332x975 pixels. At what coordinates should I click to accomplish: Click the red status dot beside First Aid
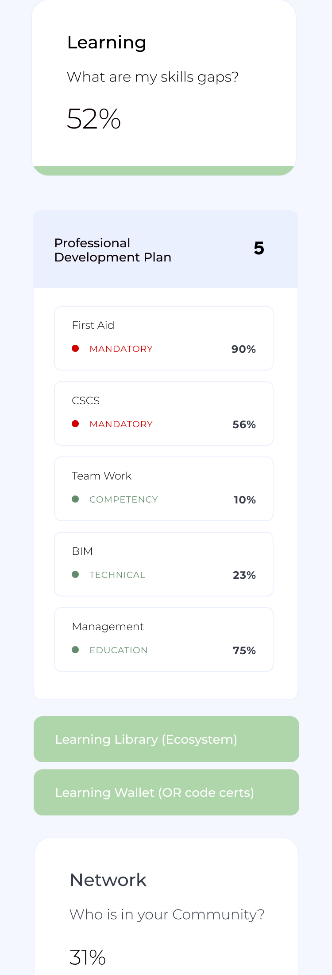pos(75,349)
